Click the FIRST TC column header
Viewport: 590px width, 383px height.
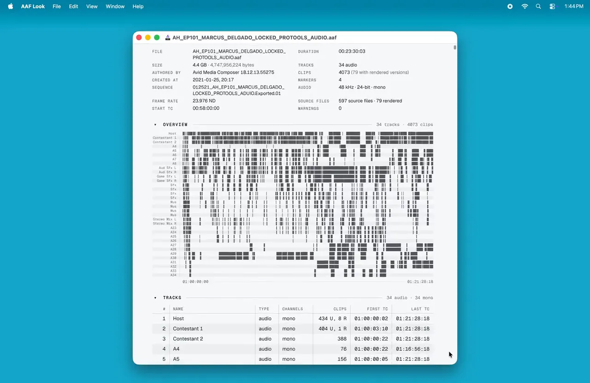(x=378, y=309)
